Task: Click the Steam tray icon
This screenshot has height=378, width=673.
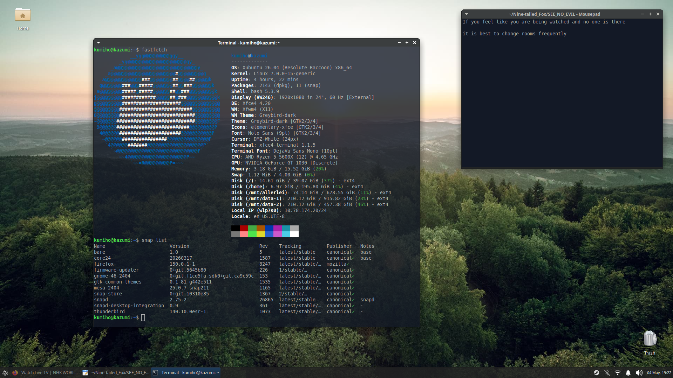Action: 596,373
